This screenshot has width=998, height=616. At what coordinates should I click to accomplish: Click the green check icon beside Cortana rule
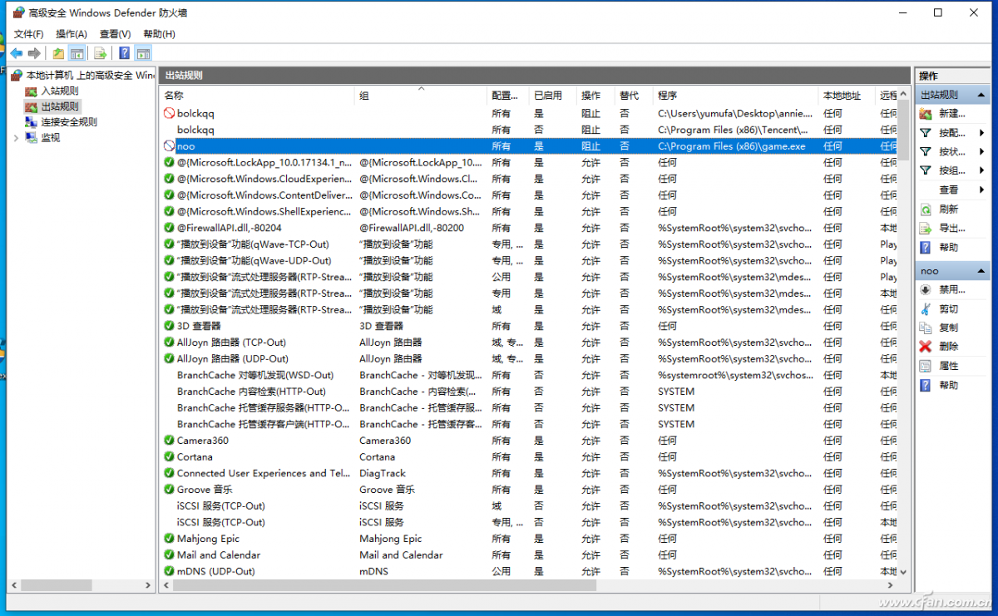point(169,456)
